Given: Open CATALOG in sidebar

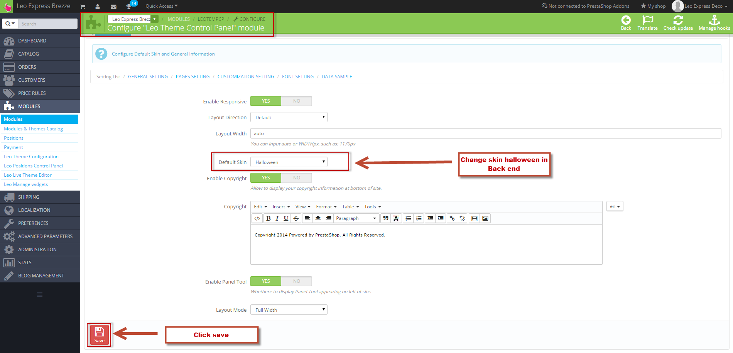Looking at the screenshot, I should [40, 54].
